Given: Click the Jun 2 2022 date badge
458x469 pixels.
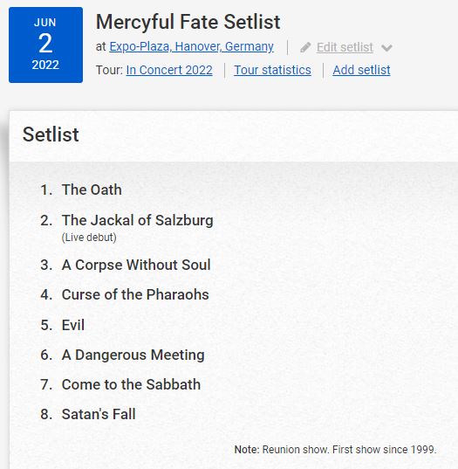Looking at the screenshot, I should [45, 45].
